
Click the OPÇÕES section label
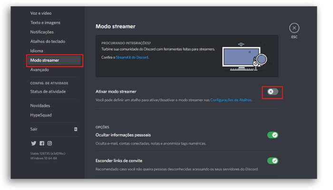click(102, 127)
